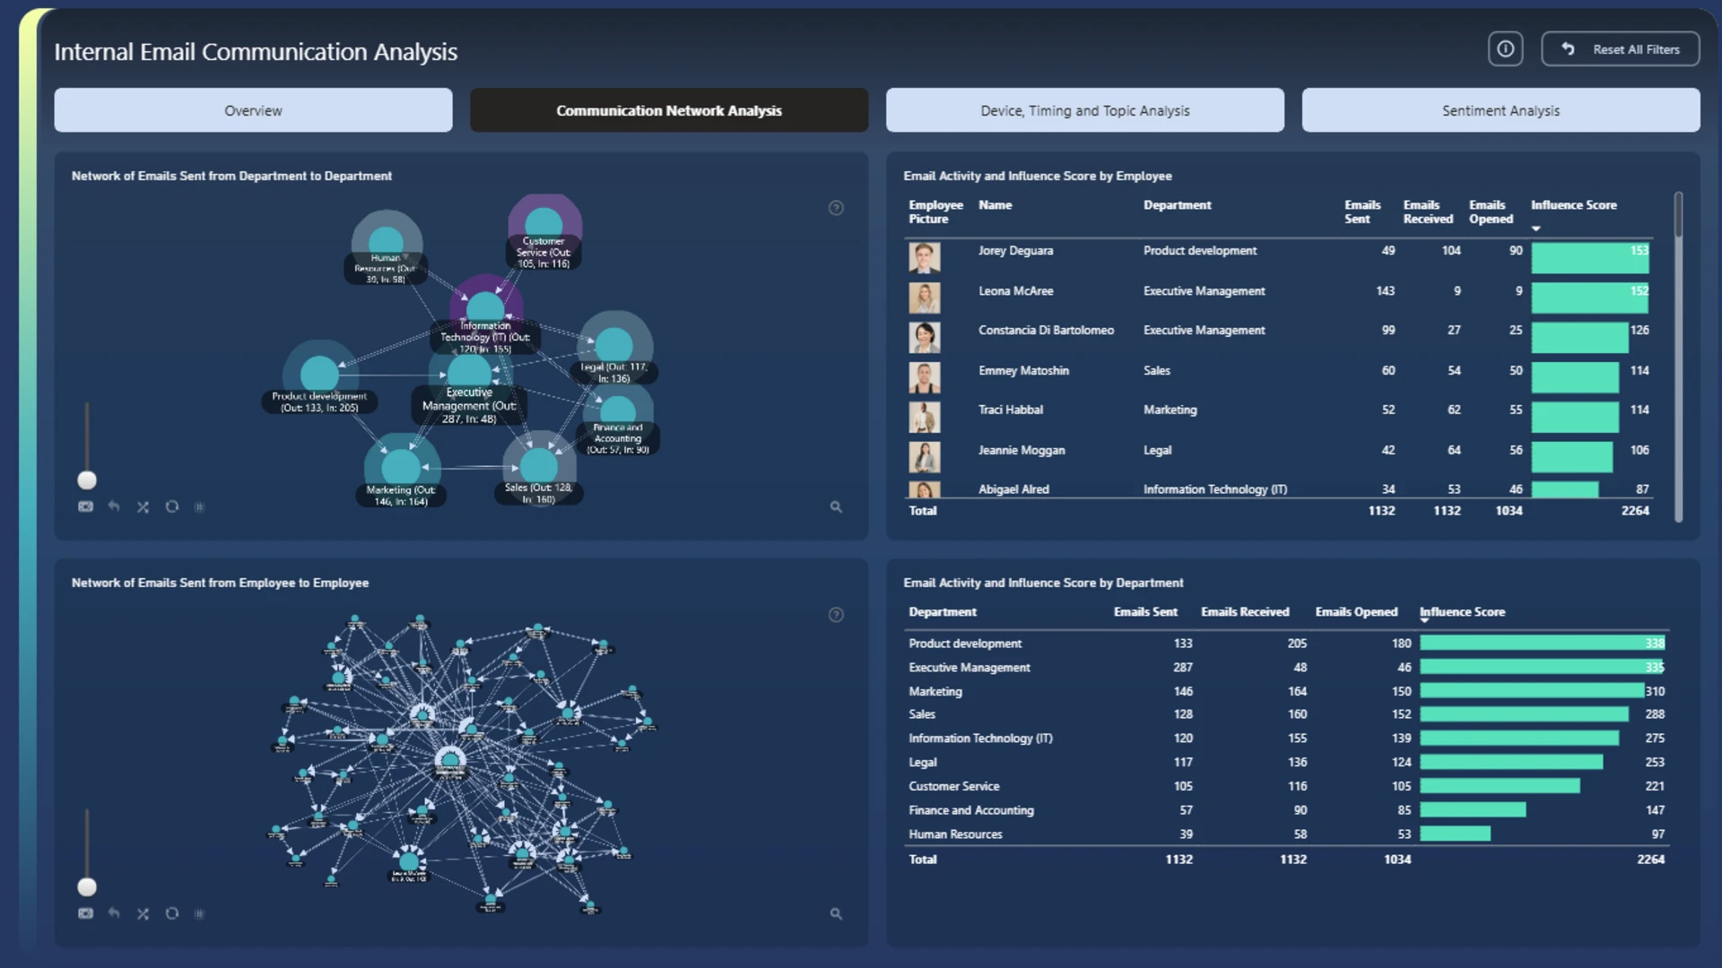1722x968 pixels.
Task: Click Emmey Matoshin in employee table
Action: tap(1023, 370)
